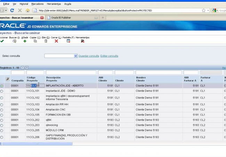This screenshot has width=226, height=157.
Task: Open the browser Herramientas menu
Action: click(54, 4)
